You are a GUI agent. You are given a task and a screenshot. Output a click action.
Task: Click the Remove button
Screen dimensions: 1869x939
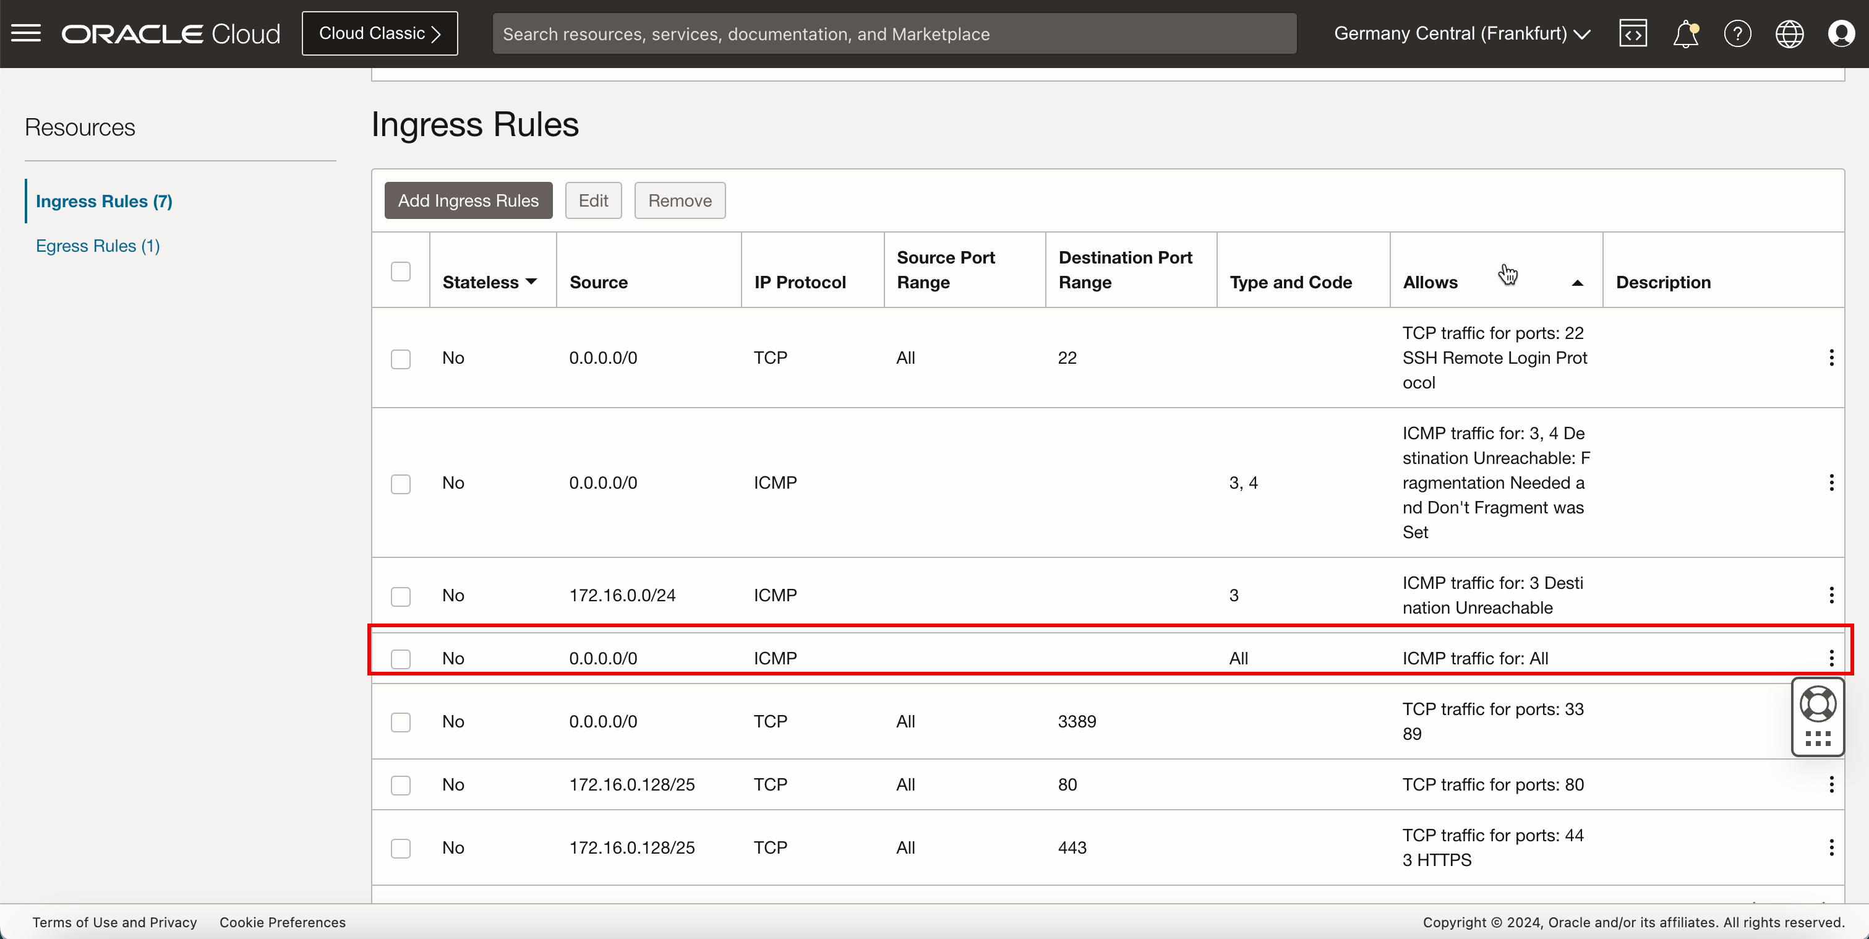[680, 200]
